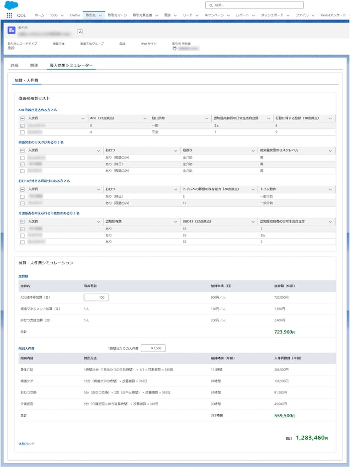Viewport: 350px width, 467px height.
Task: Toggle select-all in the 褥瘡発生リスク table header
Action: (x=22, y=151)
